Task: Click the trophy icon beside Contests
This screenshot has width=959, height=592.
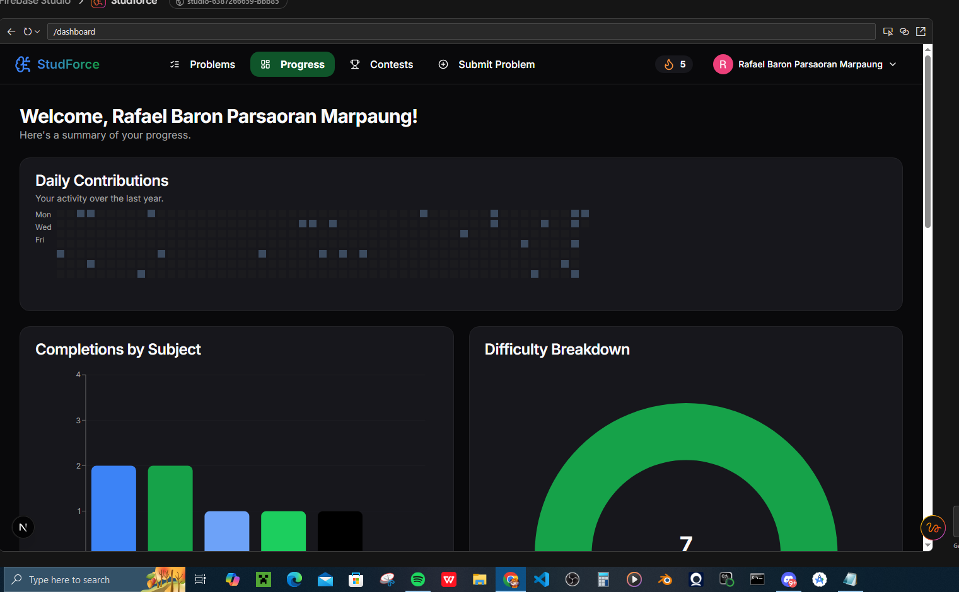Action: click(354, 64)
